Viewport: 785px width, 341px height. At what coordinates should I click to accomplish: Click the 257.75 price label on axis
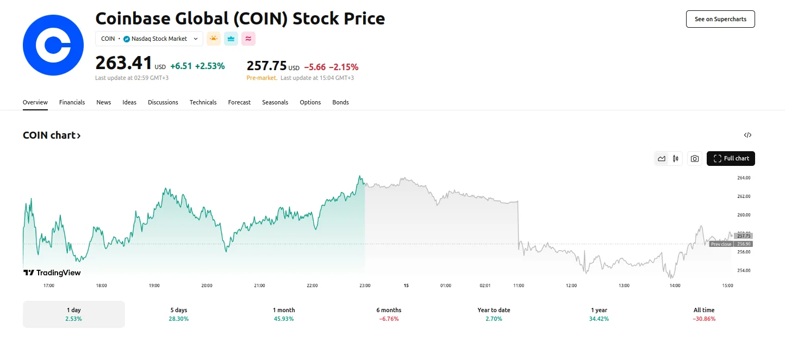(x=743, y=236)
